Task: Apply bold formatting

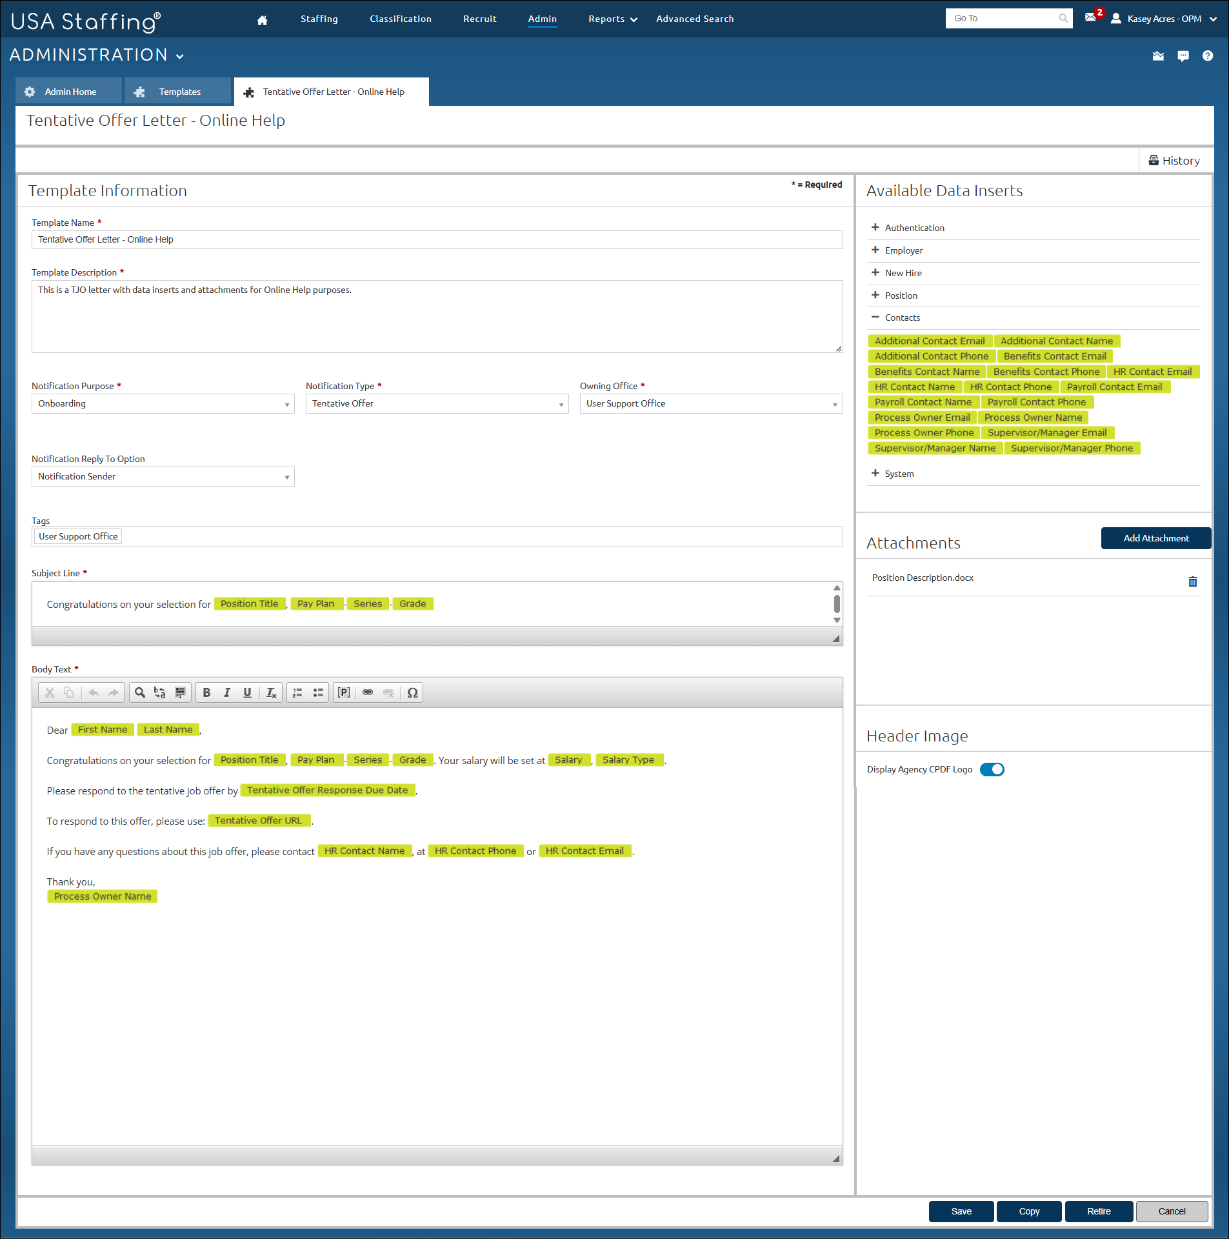Action: (x=206, y=692)
